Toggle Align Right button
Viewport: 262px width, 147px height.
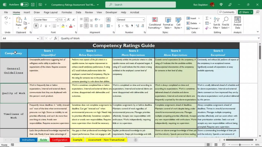click(x=91, y=26)
